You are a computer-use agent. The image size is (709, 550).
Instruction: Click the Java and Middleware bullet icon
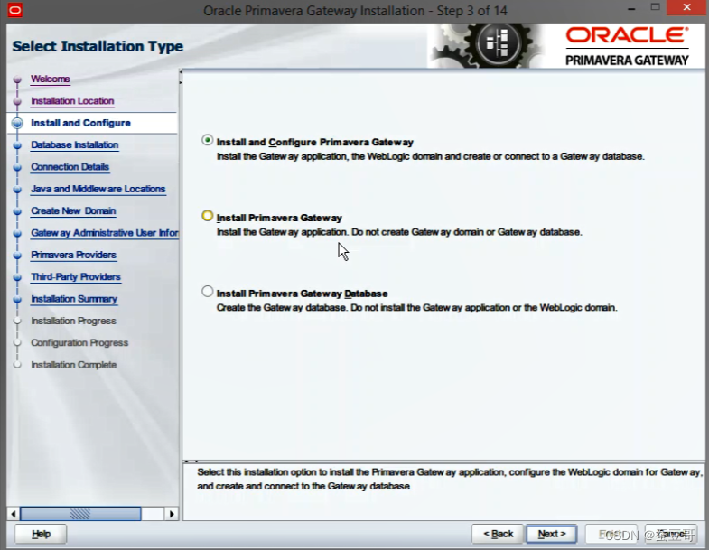(x=17, y=190)
